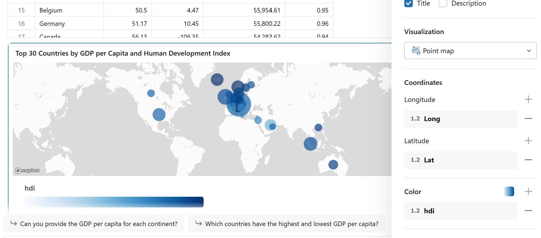
Task: Enable the Description checkbox
Action: 443,3
